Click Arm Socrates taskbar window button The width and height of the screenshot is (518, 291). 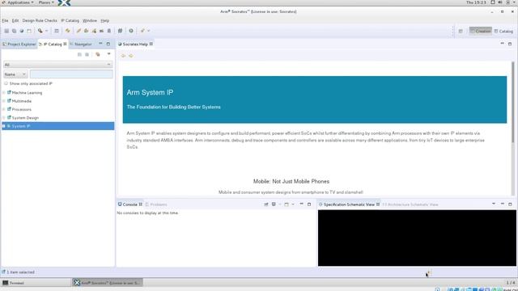tap(108, 283)
